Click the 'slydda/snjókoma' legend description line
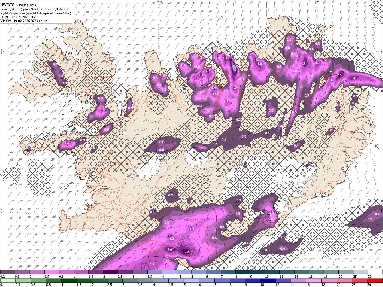Image resolution: width=383 pixels, height=287 pixels. (x=36, y=13)
